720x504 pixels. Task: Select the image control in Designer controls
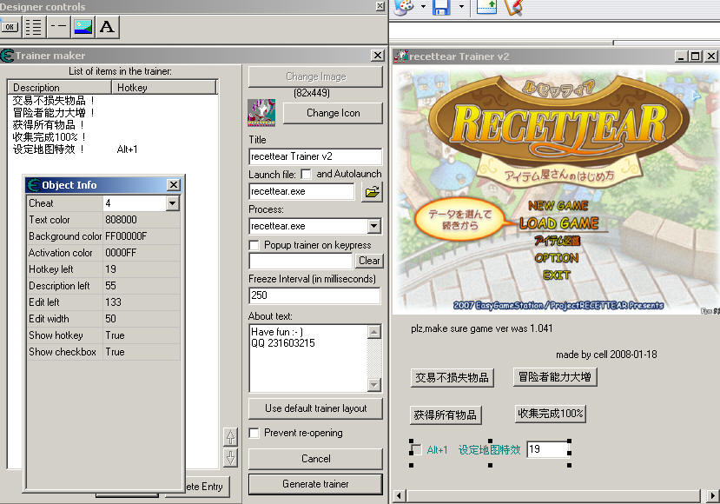click(x=83, y=26)
